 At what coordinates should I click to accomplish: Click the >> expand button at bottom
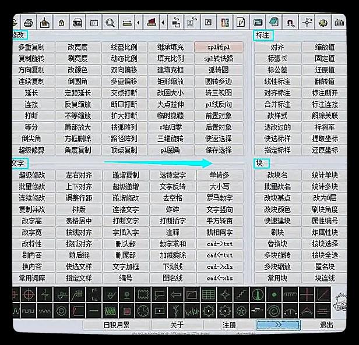coord(278,325)
